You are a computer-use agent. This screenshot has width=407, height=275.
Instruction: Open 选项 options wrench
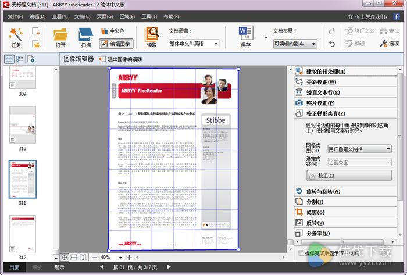[390, 44]
